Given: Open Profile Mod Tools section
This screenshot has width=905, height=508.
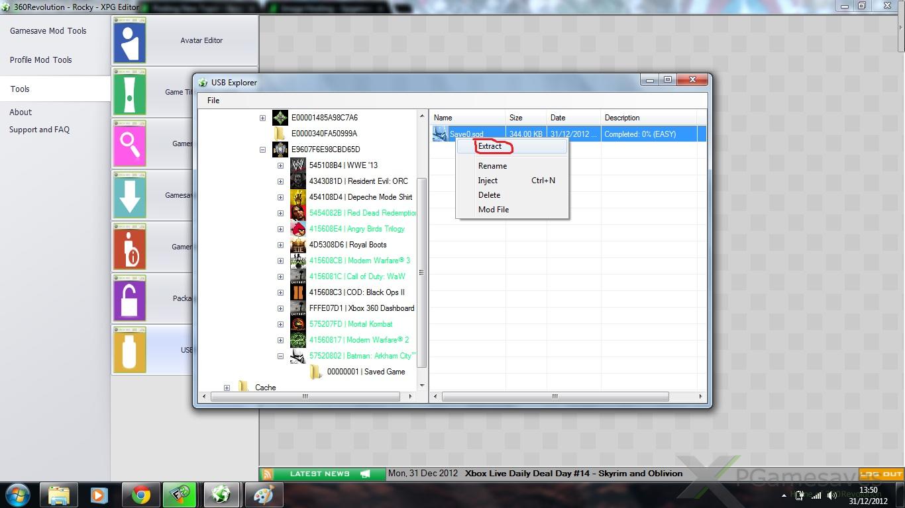Looking at the screenshot, I should click(x=41, y=60).
